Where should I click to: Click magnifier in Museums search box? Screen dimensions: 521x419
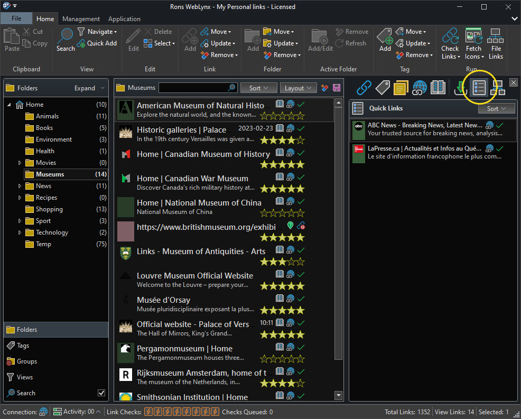point(231,87)
